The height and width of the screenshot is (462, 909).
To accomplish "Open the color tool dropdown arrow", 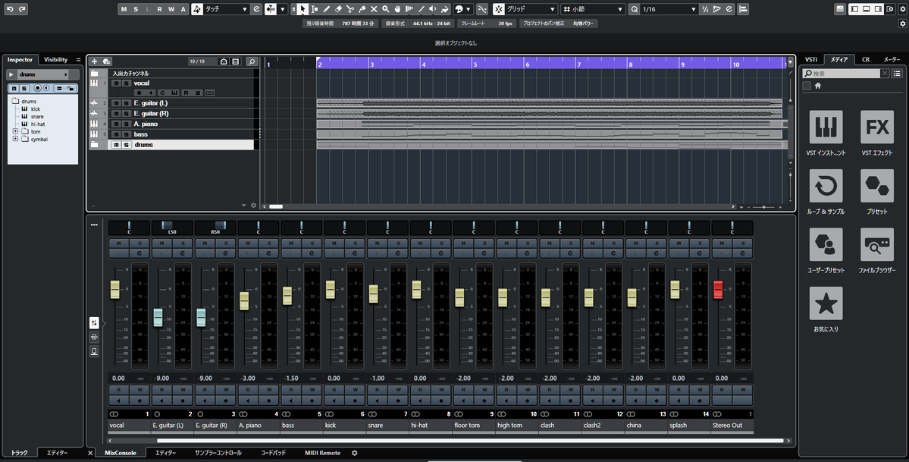I will [x=468, y=9].
